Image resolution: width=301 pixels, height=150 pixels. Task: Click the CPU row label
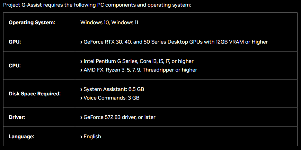pos(15,66)
